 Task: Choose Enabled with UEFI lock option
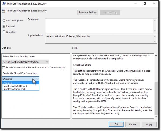[21, 86]
